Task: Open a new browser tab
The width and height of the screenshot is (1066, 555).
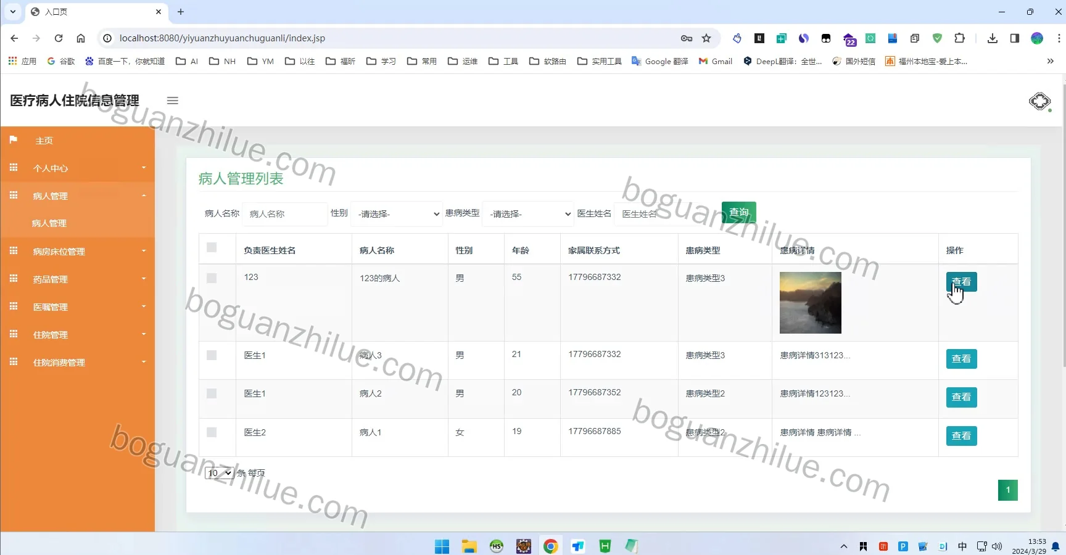Action: 181,12
